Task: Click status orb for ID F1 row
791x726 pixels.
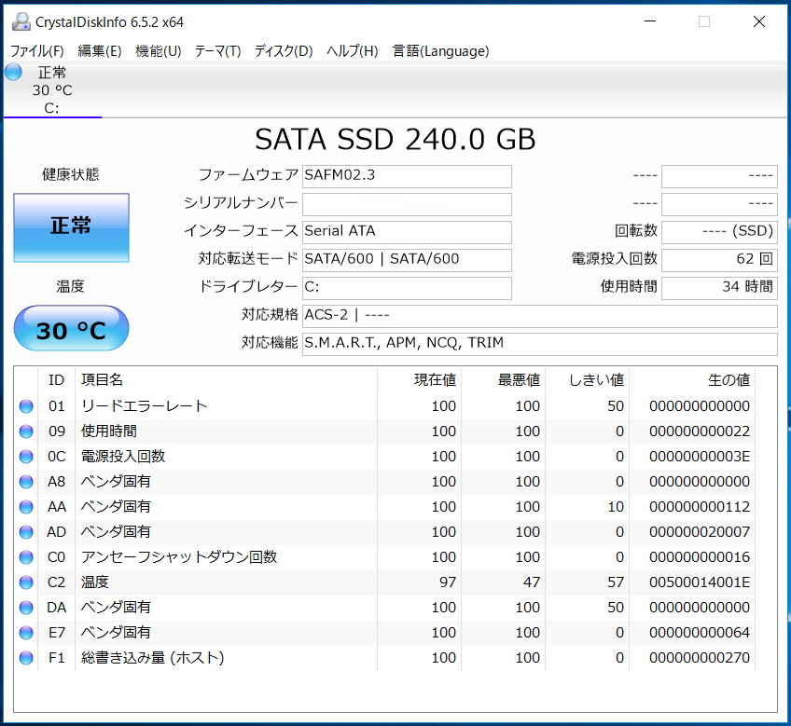Action: (26, 658)
